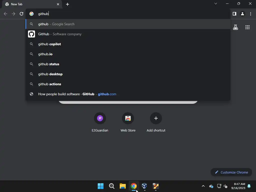Click the OneDrive cloud tray icon
256x192 pixels.
click(x=211, y=186)
